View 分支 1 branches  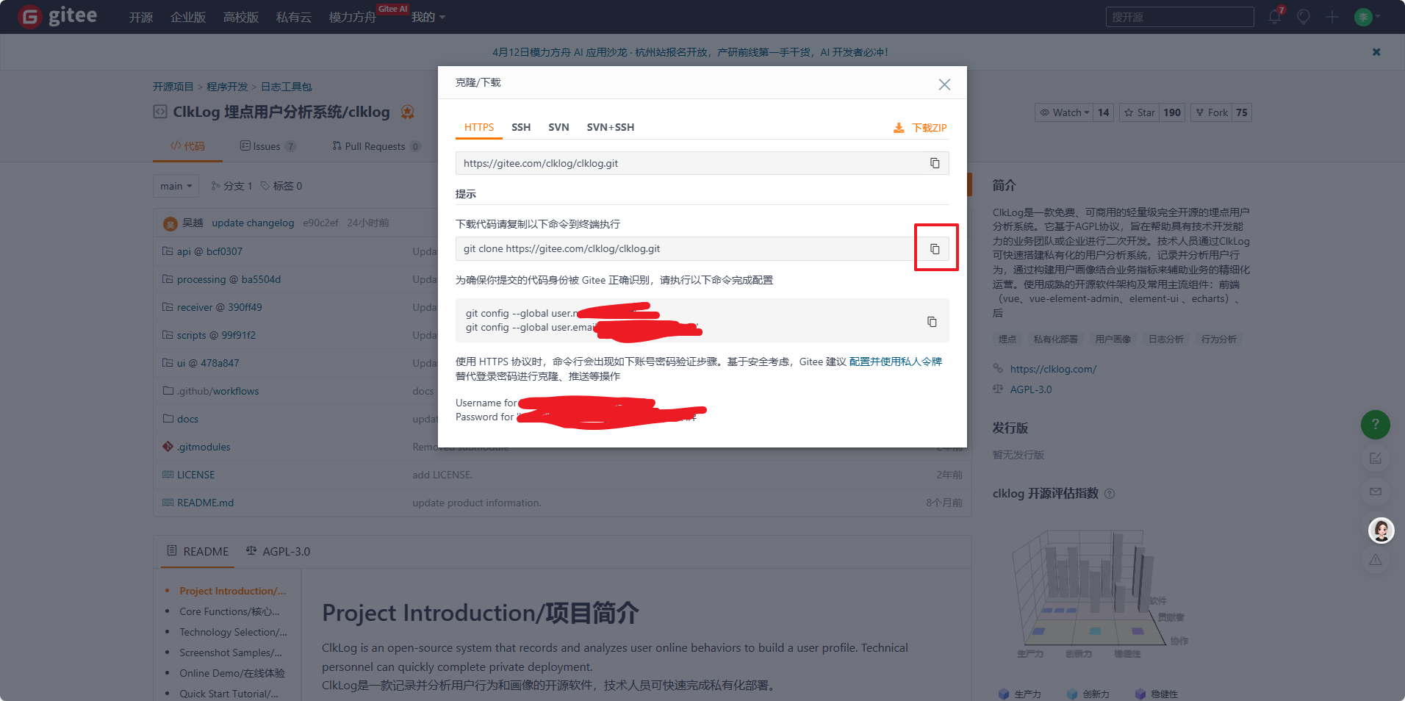(231, 186)
